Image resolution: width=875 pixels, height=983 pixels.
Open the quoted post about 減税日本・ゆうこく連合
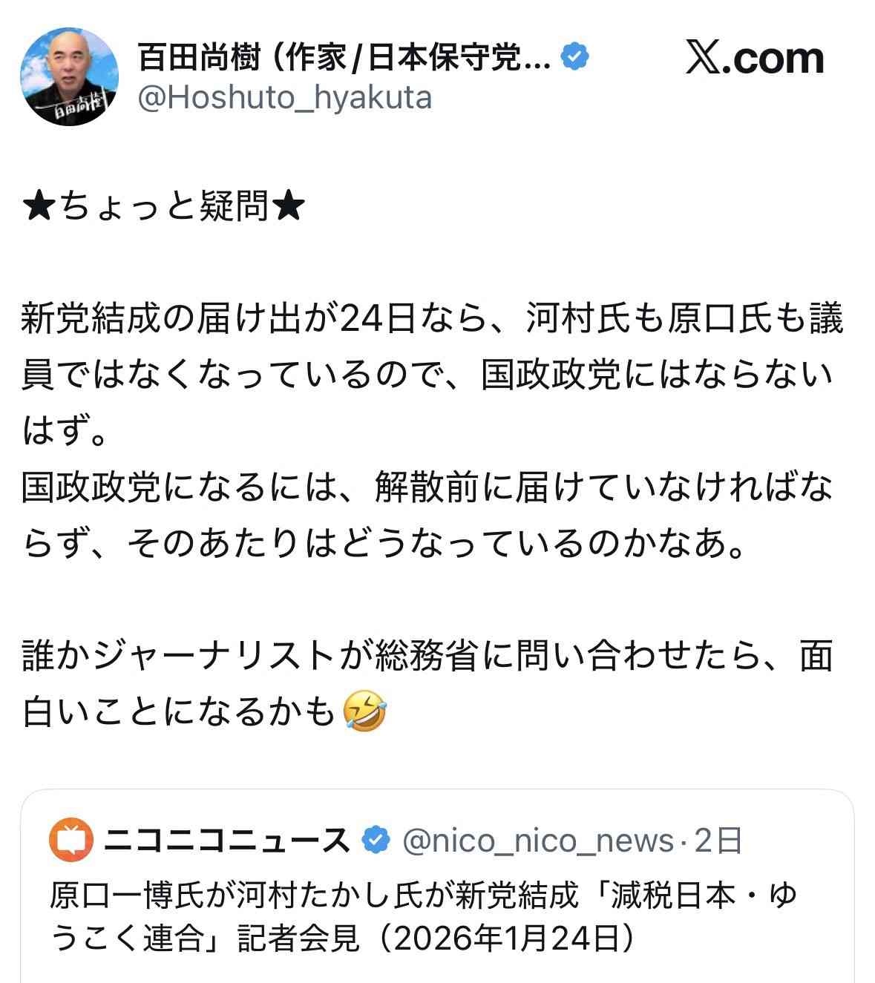(x=437, y=887)
